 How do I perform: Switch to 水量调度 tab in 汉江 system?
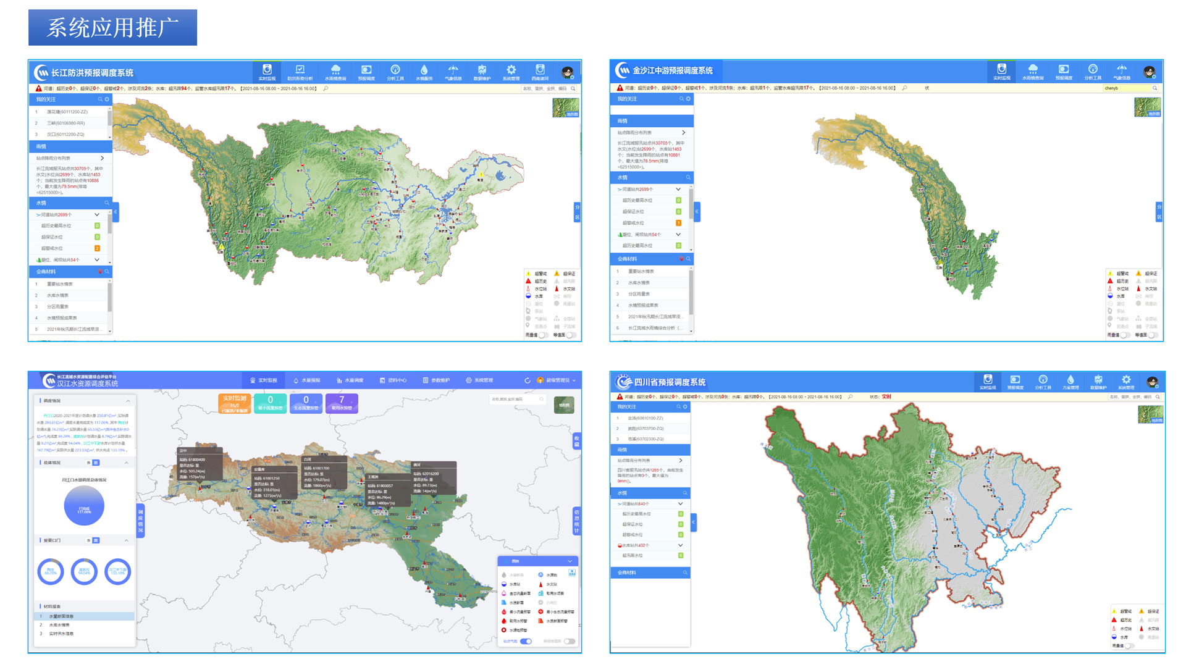(x=350, y=380)
